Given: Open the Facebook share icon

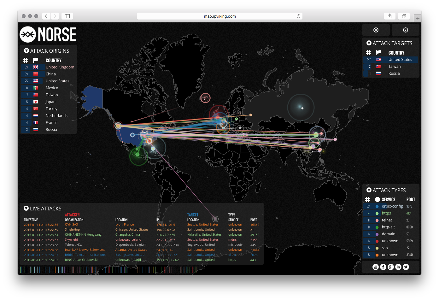Looking at the screenshot, I should tap(383, 267).
